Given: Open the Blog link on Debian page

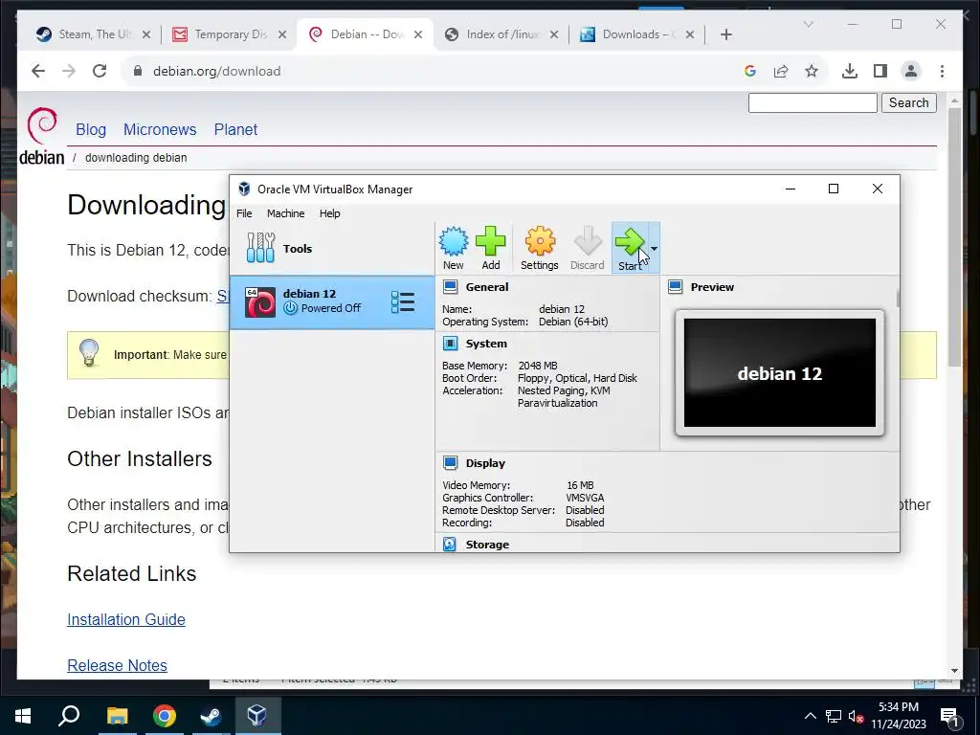Looking at the screenshot, I should point(91,129).
